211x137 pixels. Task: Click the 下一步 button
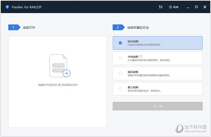158,106
